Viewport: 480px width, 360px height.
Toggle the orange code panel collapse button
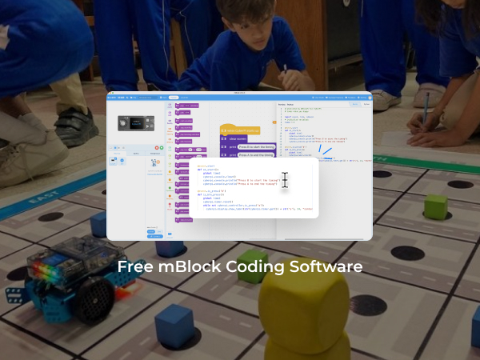click(x=274, y=122)
